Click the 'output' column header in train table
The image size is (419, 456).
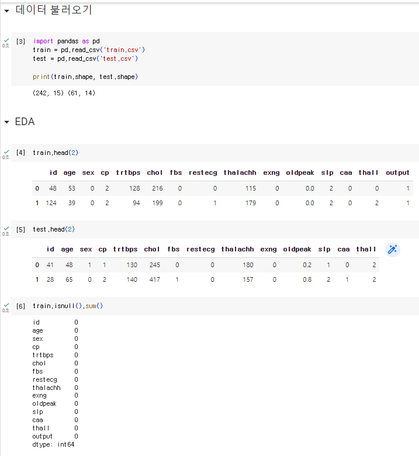[x=397, y=172]
